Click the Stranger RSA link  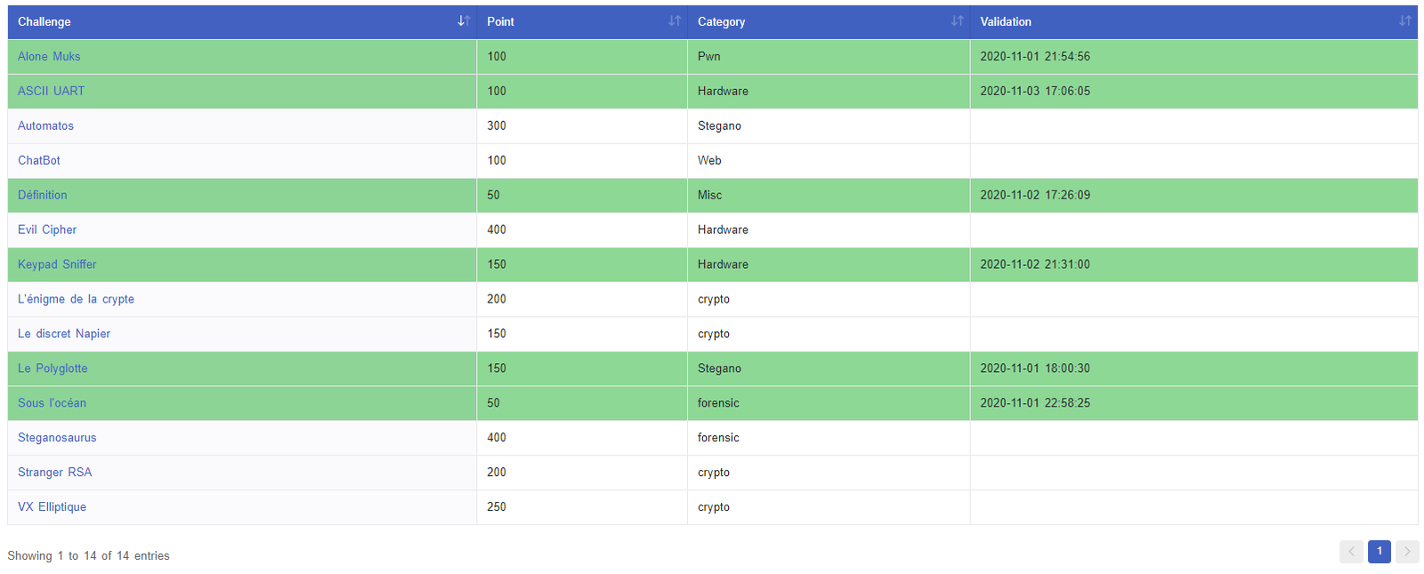point(54,473)
